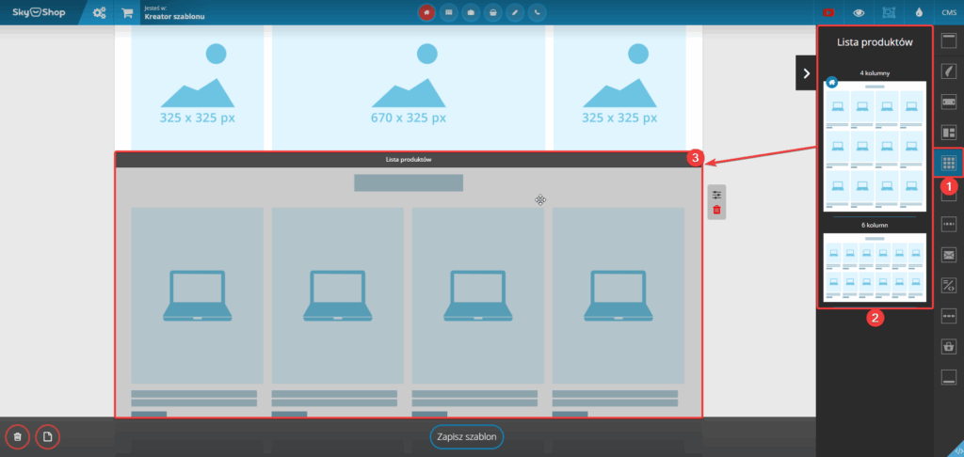Open settings via the gears icon

click(99, 12)
